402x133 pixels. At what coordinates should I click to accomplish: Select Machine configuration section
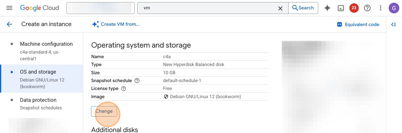coord(42,51)
